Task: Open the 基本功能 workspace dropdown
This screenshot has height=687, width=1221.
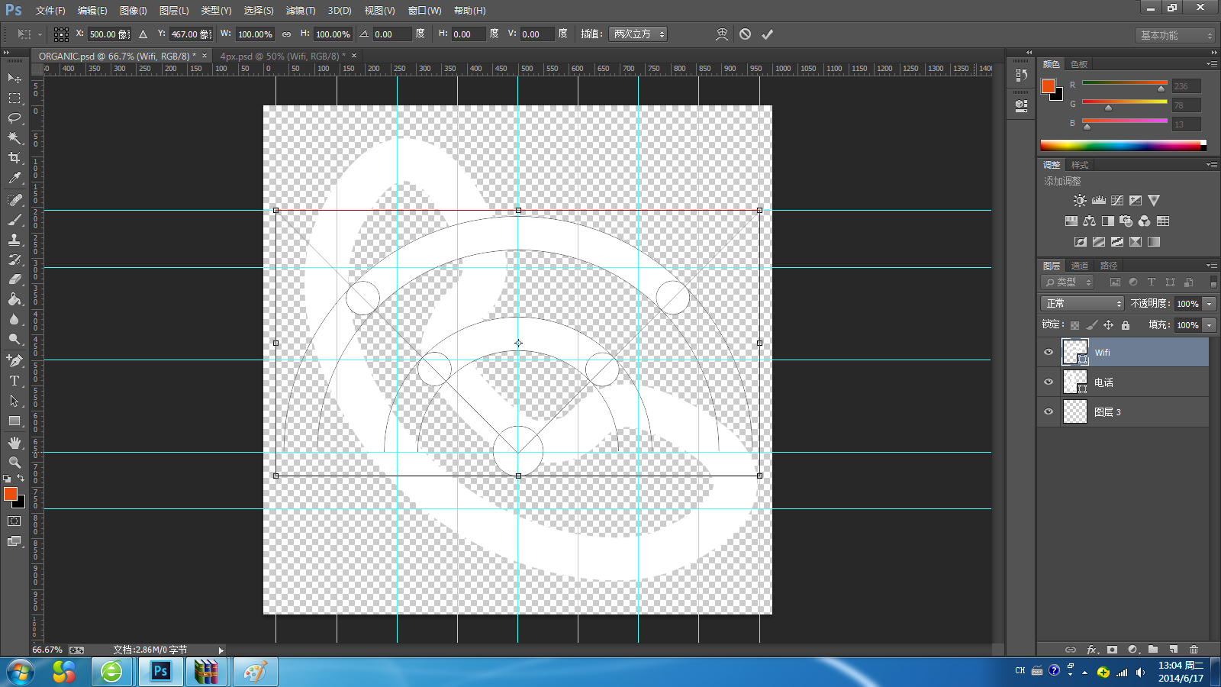Action: (1174, 35)
